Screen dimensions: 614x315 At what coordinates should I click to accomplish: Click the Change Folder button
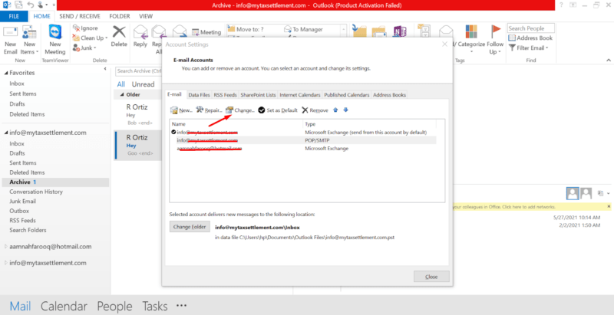point(190,227)
